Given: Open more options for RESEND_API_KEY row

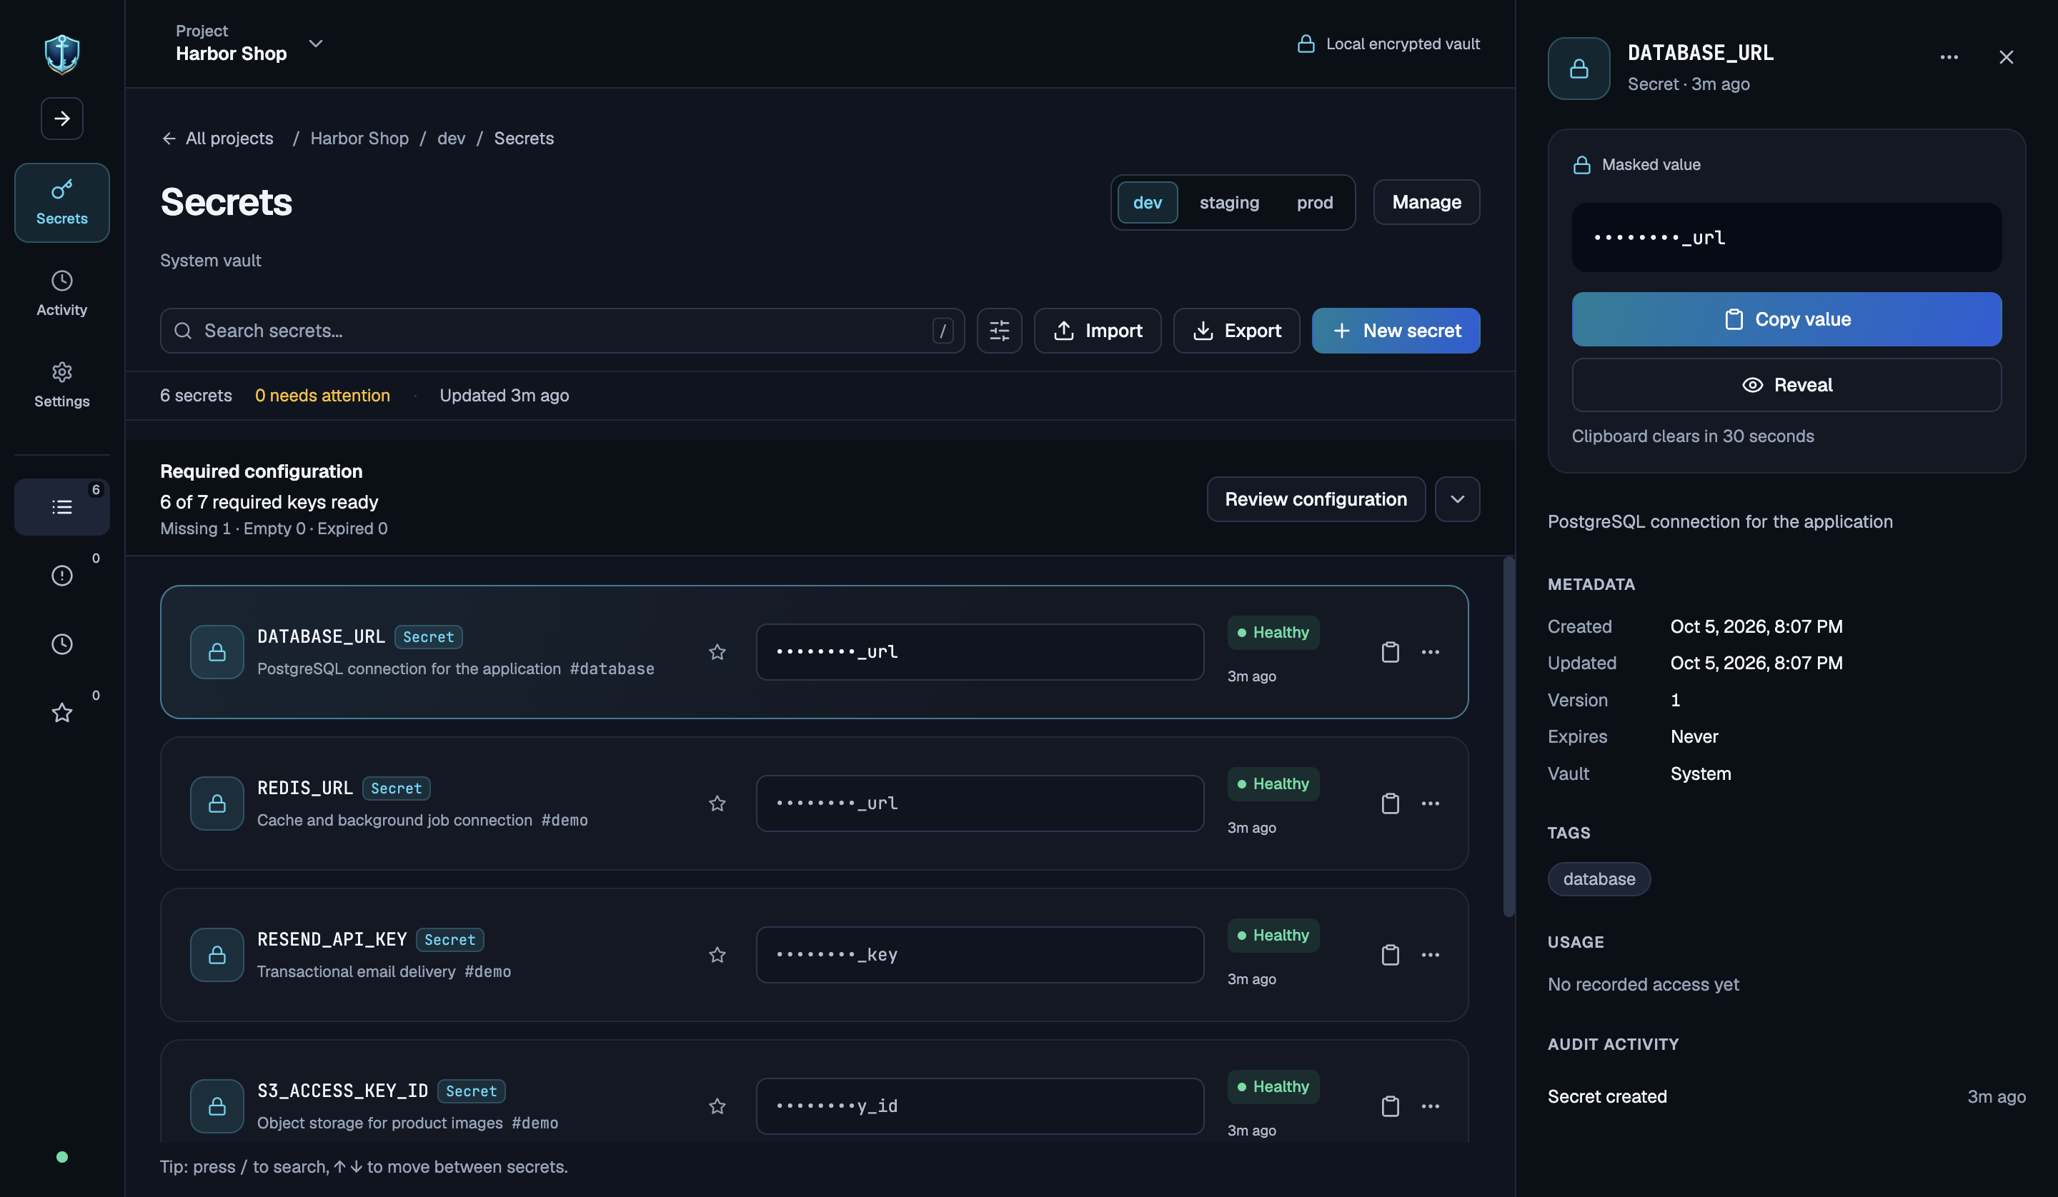Looking at the screenshot, I should 1430,956.
